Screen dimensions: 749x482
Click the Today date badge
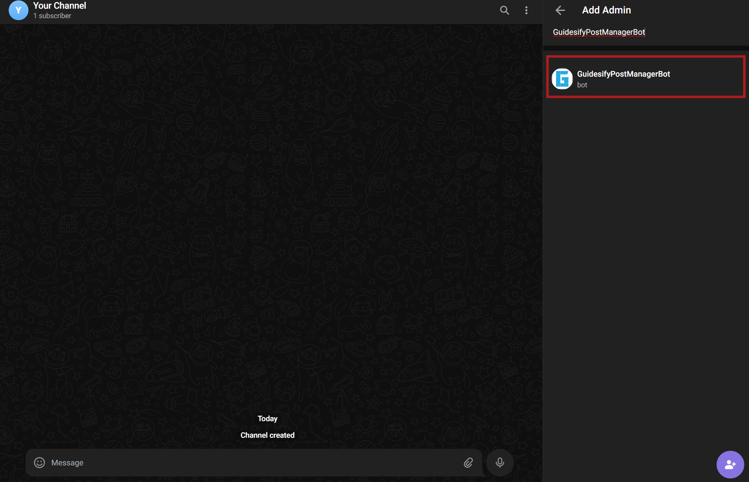point(267,418)
